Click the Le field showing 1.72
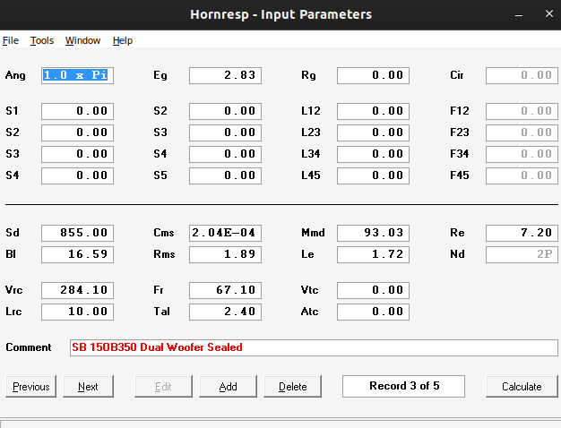Image resolution: width=561 pixels, height=428 pixels. pos(373,254)
